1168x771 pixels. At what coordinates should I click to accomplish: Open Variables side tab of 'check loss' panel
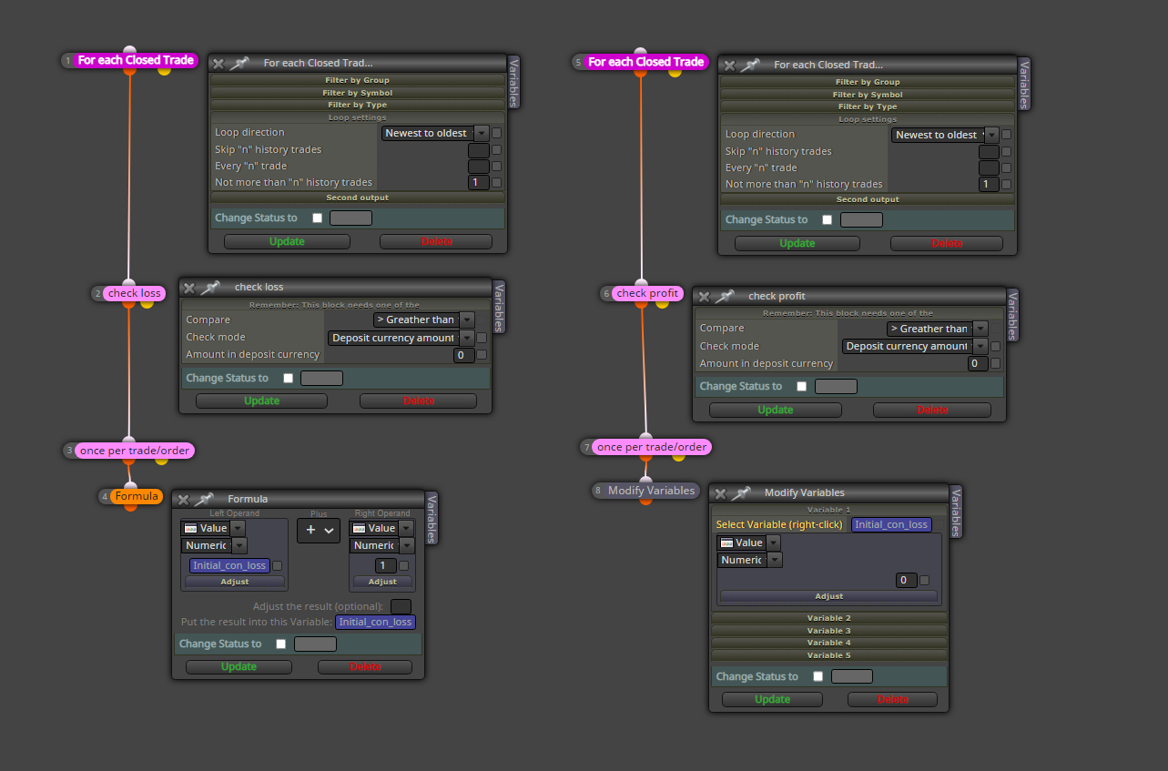coord(499,308)
